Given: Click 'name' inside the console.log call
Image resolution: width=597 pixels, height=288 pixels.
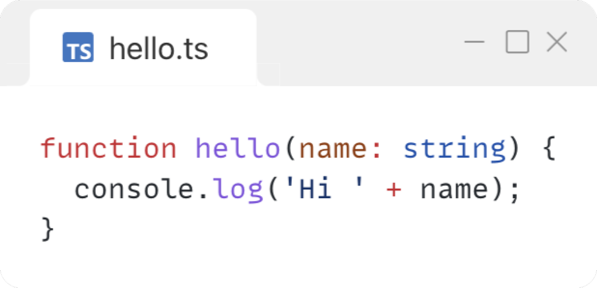Looking at the screenshot, I should click(x=454, y=190).
